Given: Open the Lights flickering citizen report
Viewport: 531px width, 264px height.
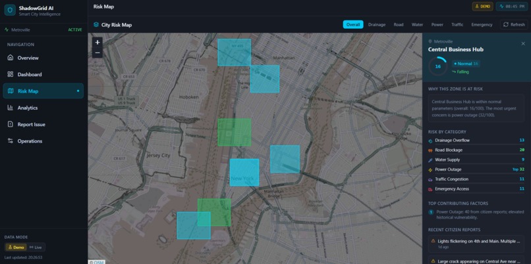Looking at the screenshot, I should [x=476, y=244].
